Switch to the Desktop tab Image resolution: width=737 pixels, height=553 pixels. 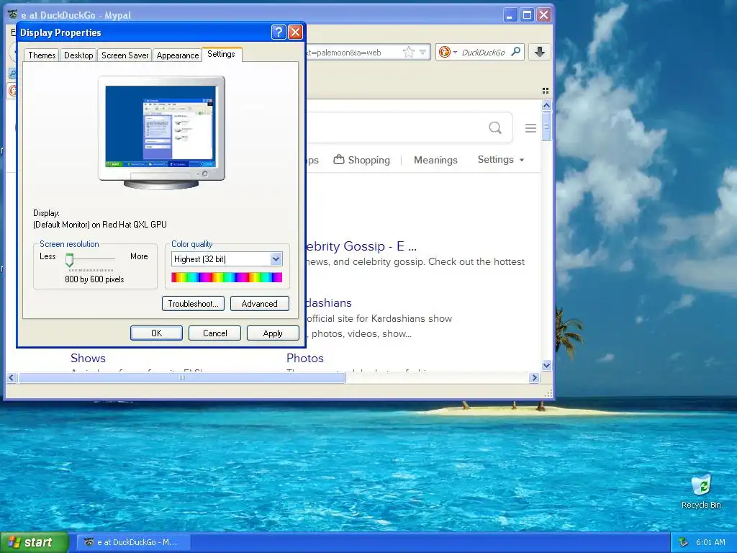coord(78,55)
